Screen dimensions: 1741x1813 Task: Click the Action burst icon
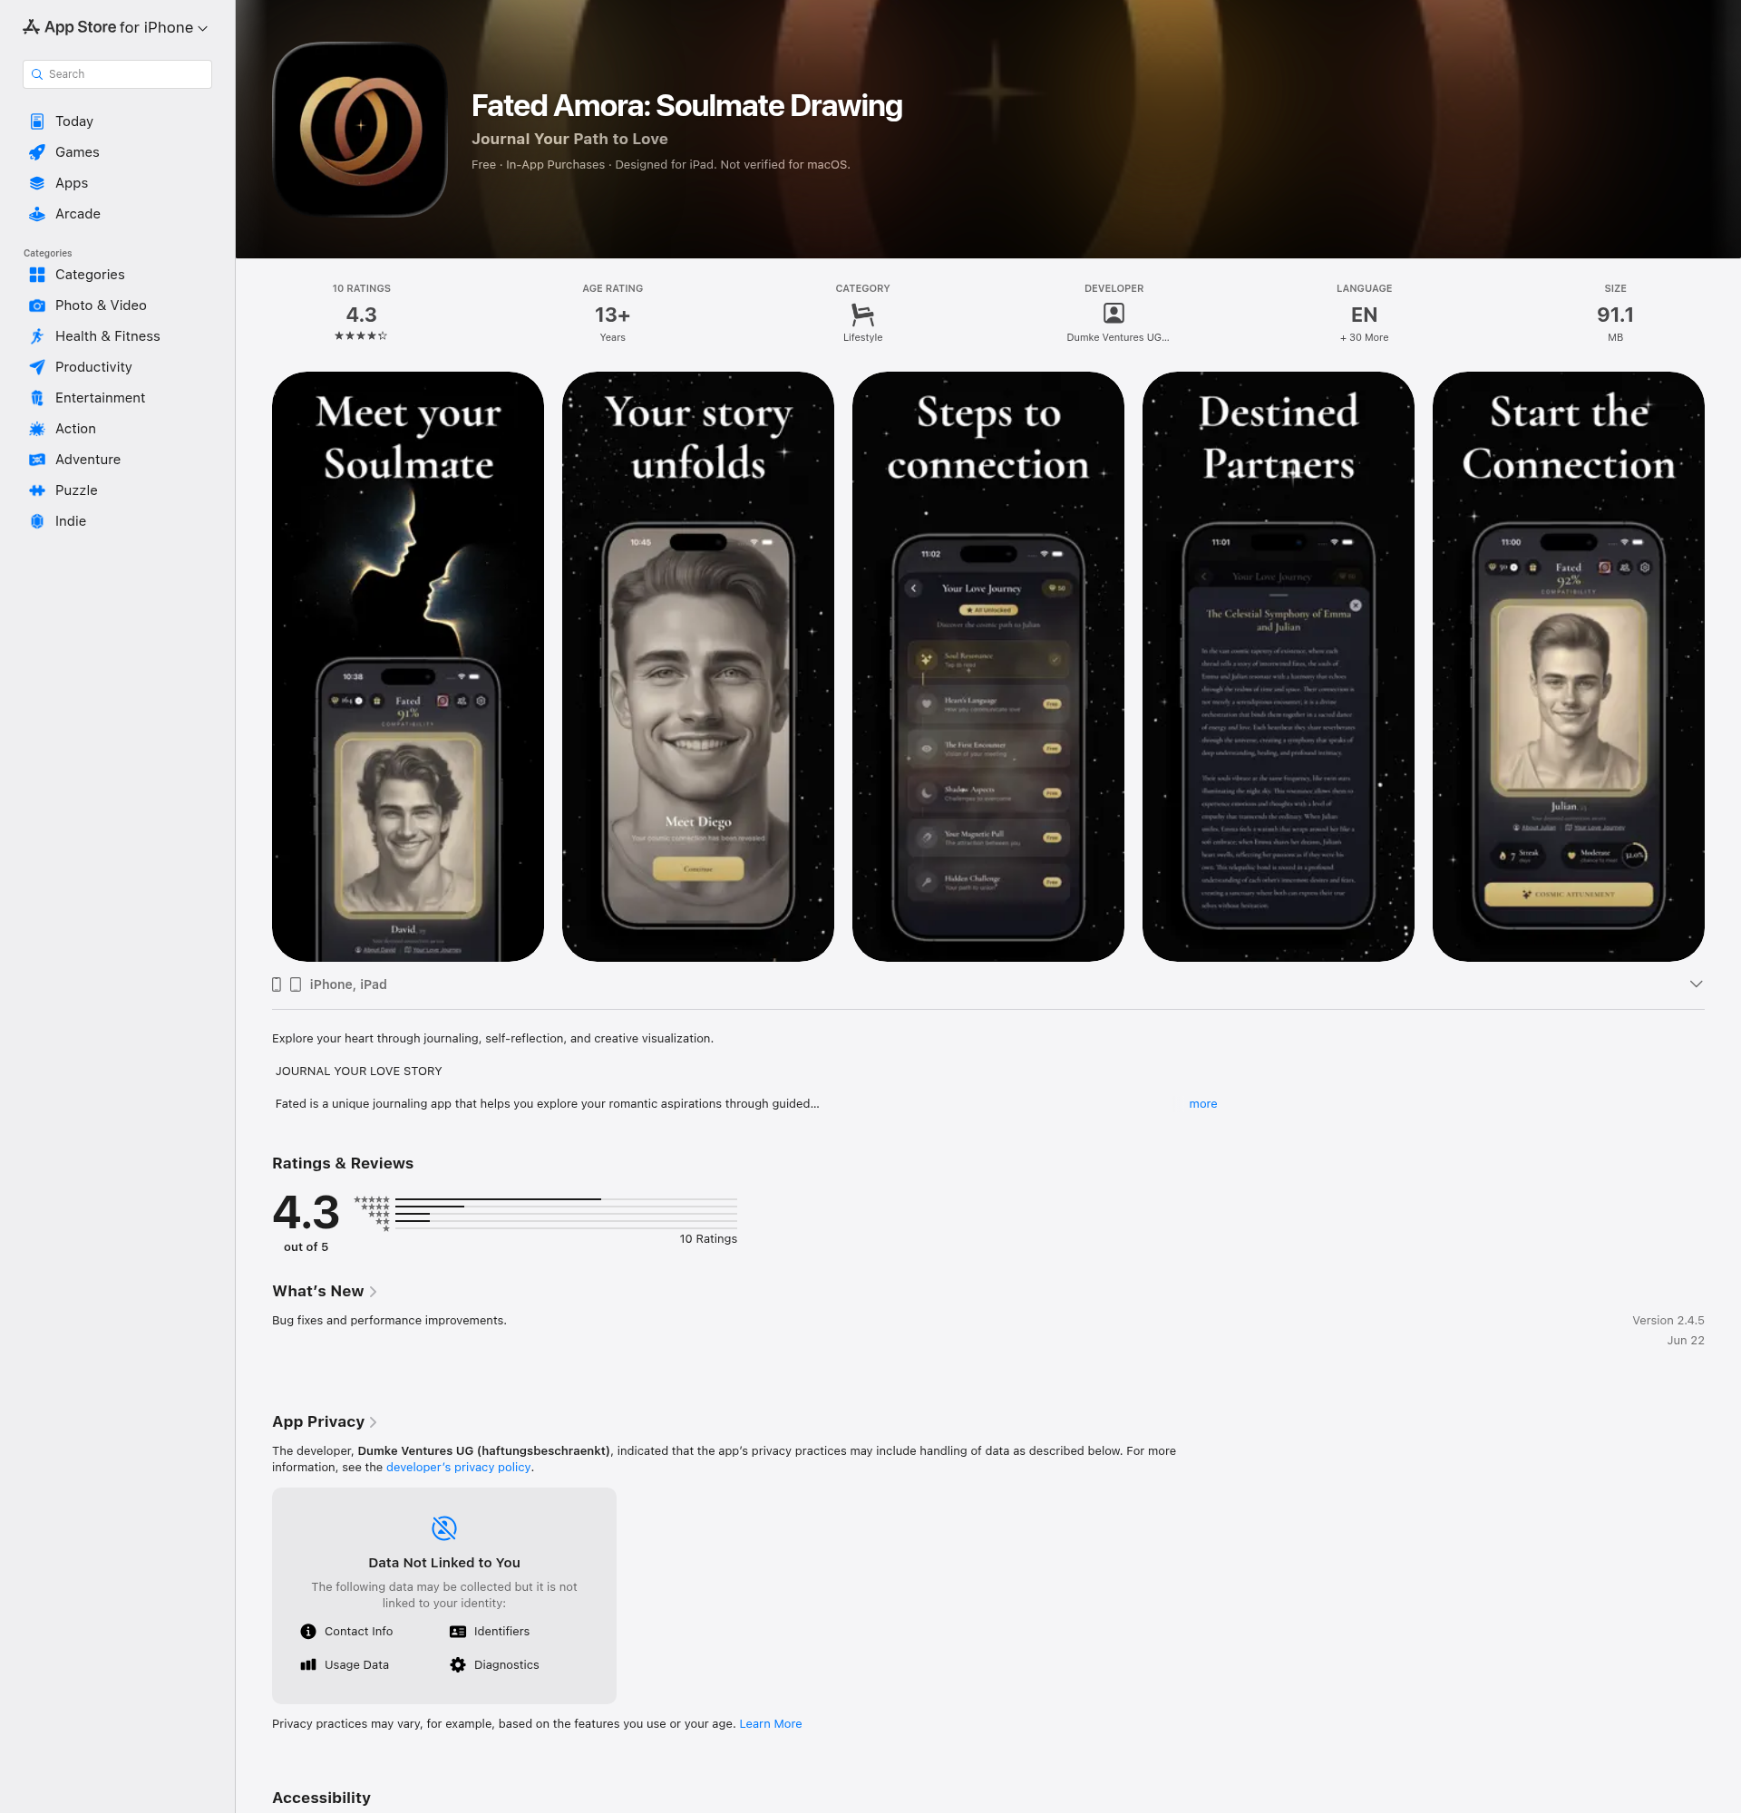pos(37,428)
